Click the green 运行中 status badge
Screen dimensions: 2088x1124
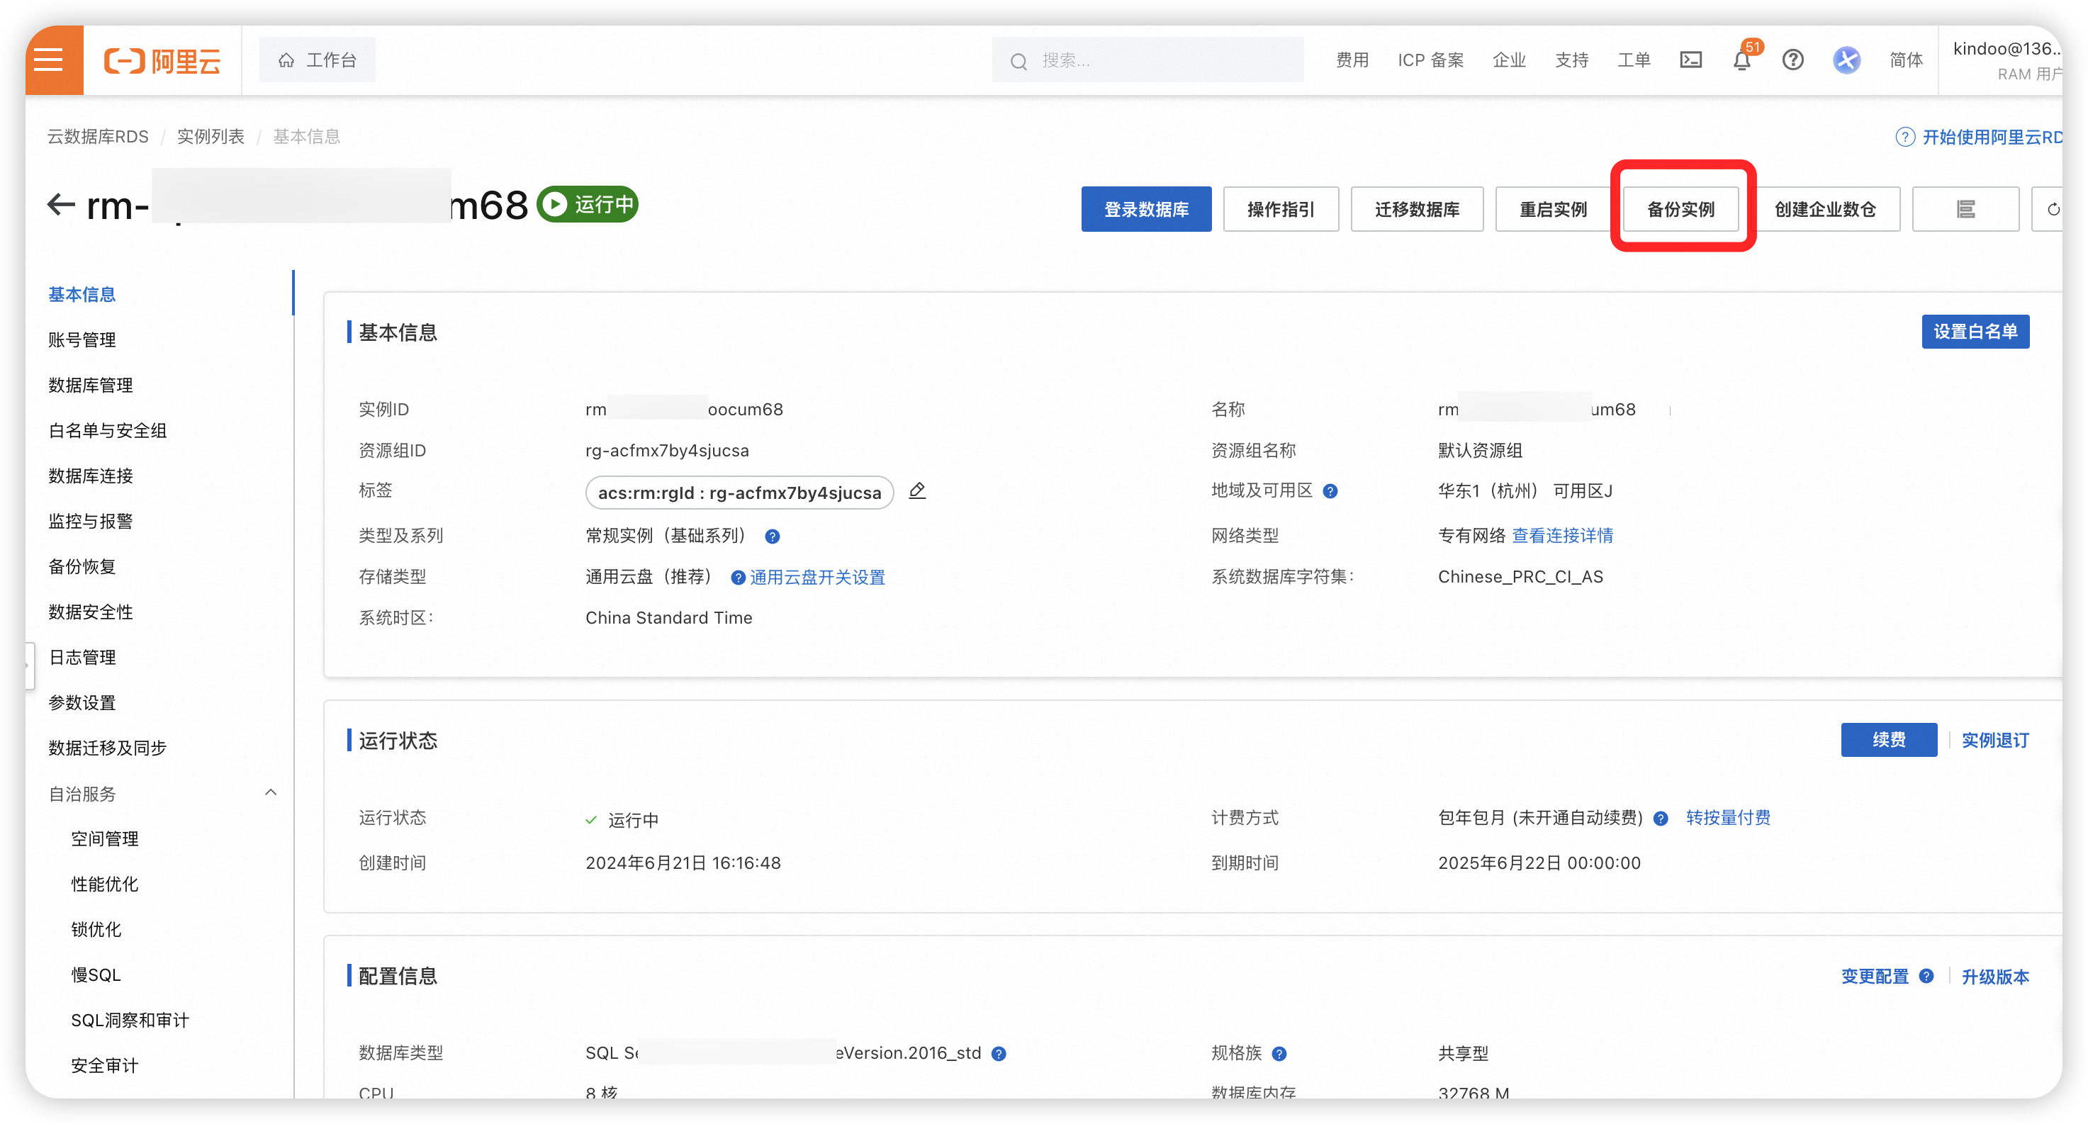588,204
